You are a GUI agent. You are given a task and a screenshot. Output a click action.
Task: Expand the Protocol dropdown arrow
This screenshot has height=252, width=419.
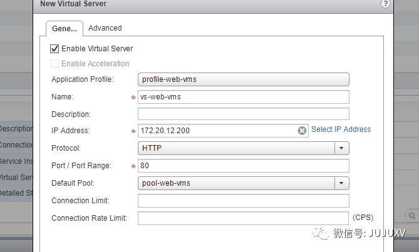coord(341,148)
